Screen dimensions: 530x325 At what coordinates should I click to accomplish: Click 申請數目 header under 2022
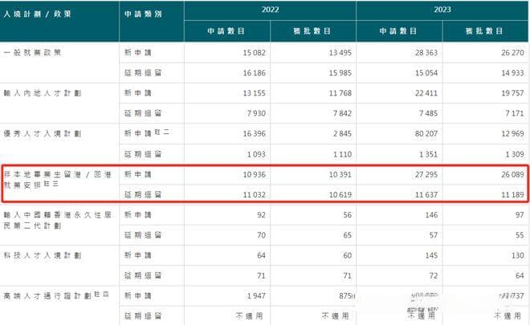(226, 31)
